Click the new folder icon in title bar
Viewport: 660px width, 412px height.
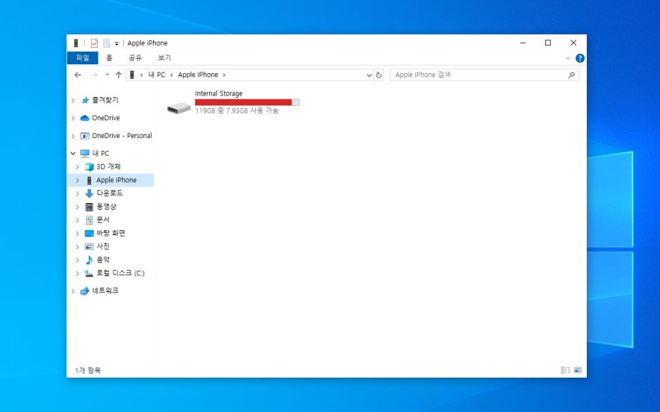(107, 43)
